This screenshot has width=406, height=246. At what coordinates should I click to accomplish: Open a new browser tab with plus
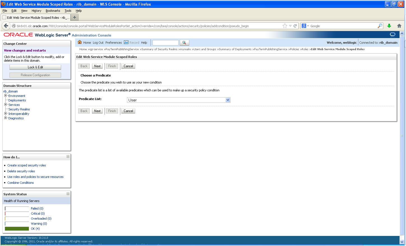pyautogui.click(x=75, y=17)
